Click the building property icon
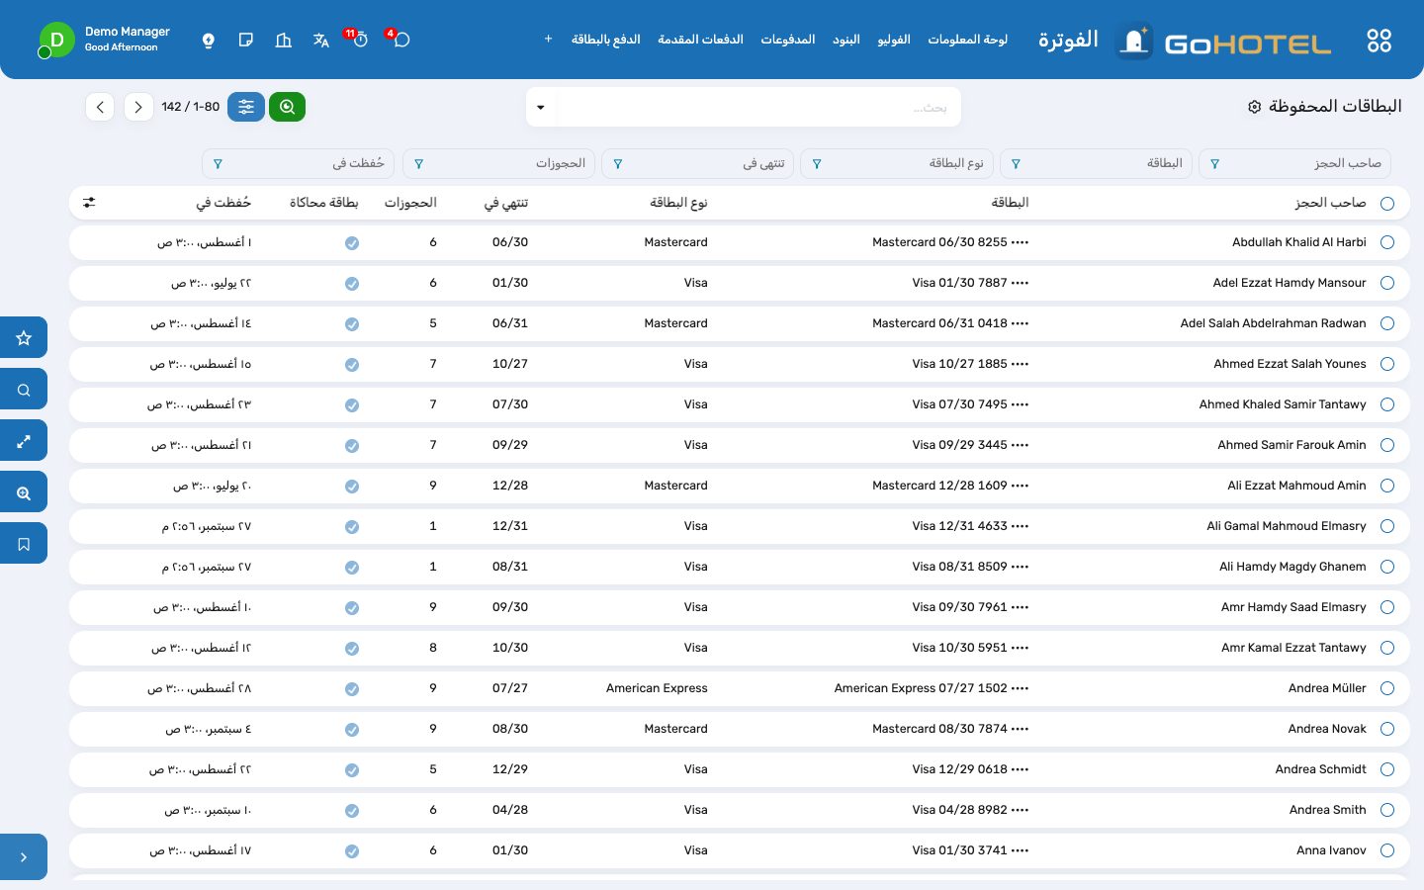Screen dimensions: 1424x890 coord(284,41)
